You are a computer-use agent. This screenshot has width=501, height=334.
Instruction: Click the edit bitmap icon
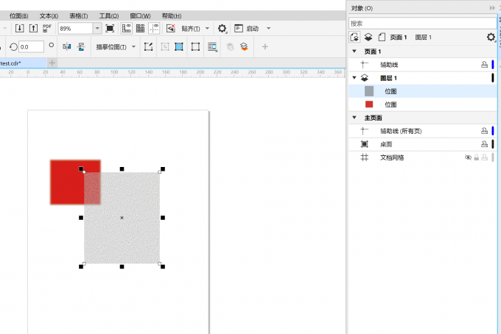148,47
